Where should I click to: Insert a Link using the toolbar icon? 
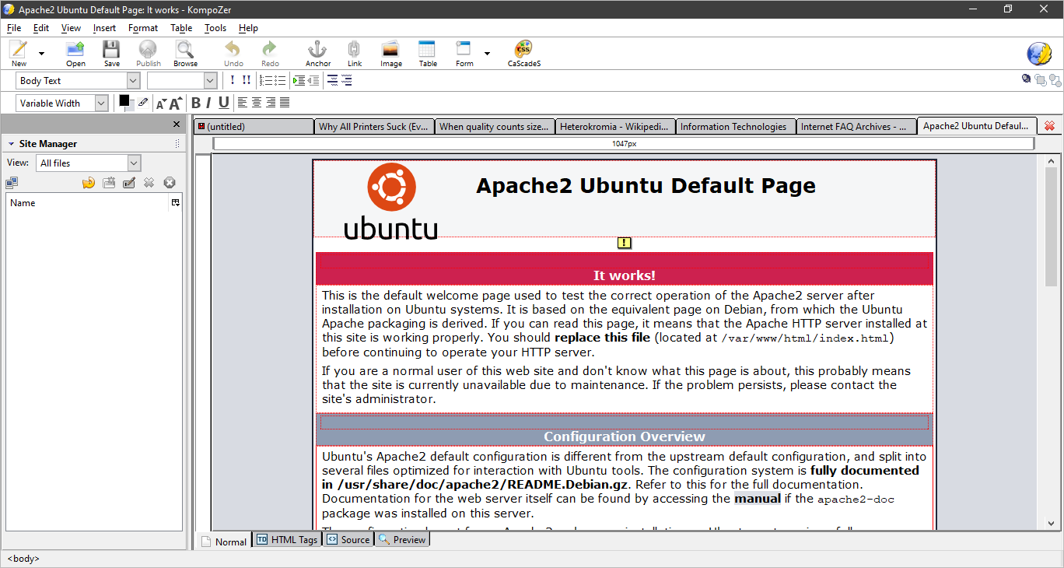click(355, 54)
